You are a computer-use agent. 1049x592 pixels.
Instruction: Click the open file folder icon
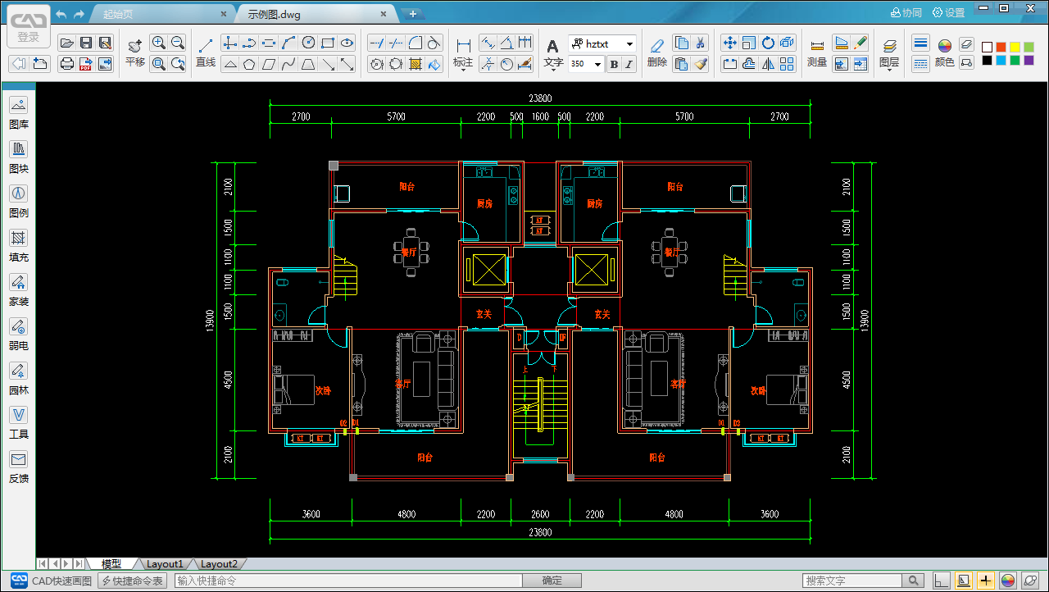[67, 43]
